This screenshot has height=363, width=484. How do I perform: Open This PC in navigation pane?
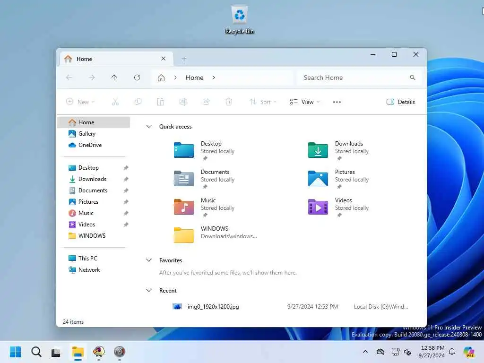pos(94,259)
